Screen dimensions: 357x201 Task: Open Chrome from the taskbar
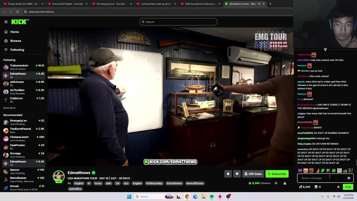point(187,197)
